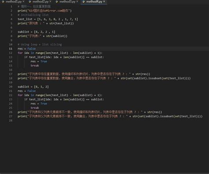
Task: Close the method3.py tab
Action: click(77, 2)
